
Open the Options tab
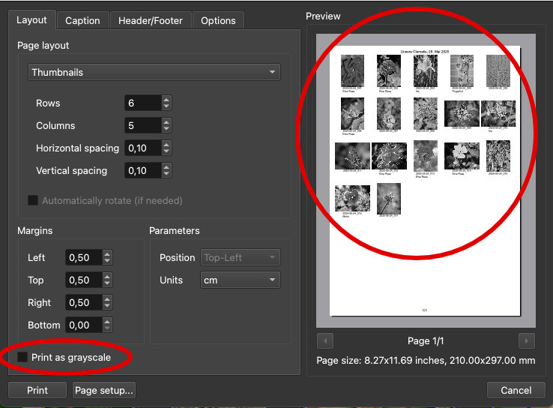[x=218, y=20]
